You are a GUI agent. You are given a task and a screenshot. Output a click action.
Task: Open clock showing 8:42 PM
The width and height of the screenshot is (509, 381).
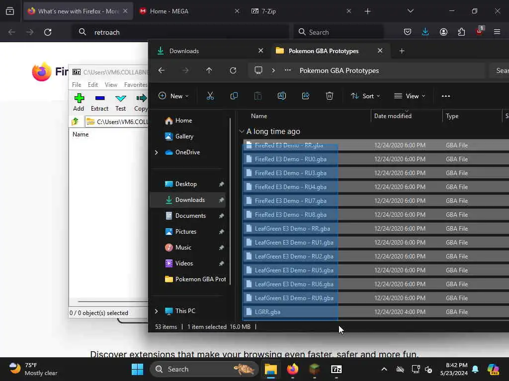point(453,369)
